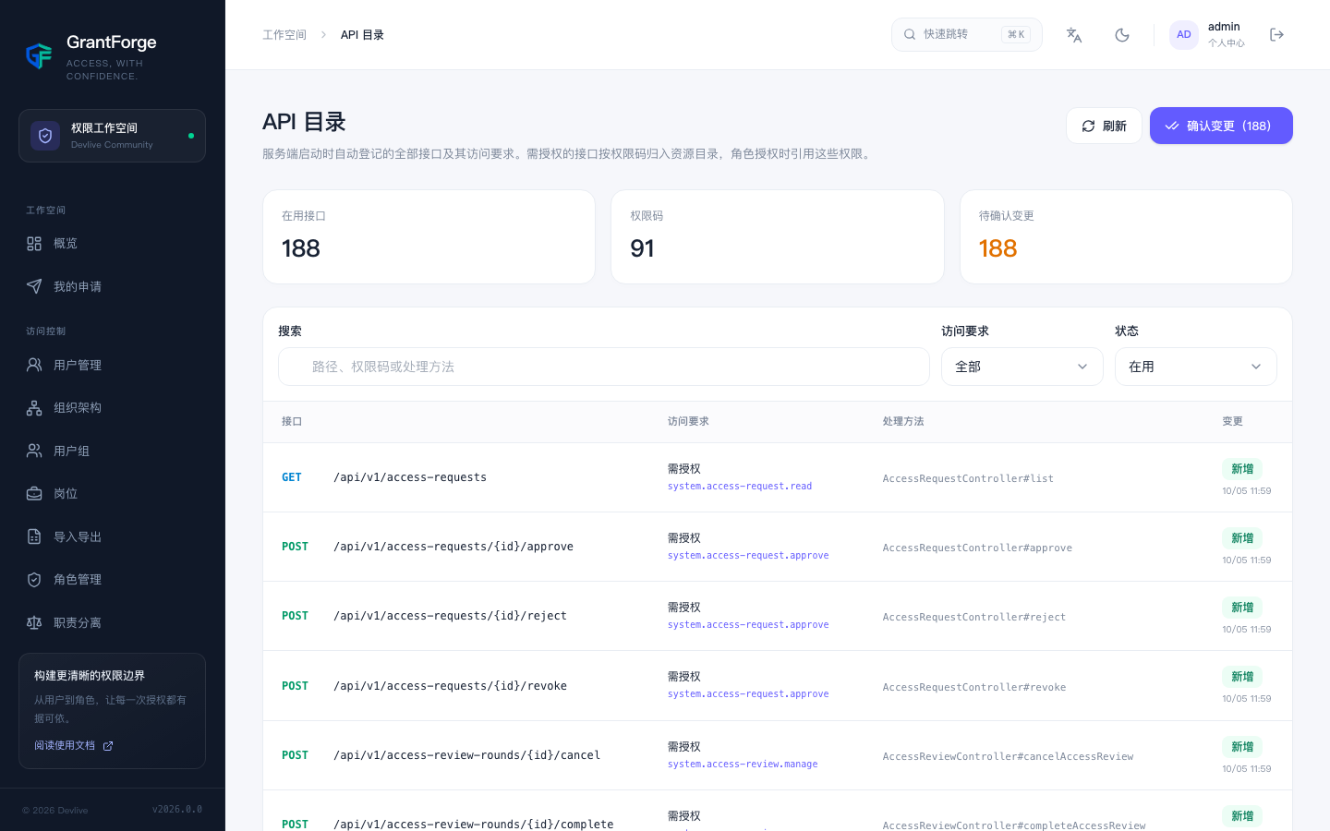The width and height of the screenshot is (1330, 831).
Task: Open the language translation icon
Action: [1074, 35]
